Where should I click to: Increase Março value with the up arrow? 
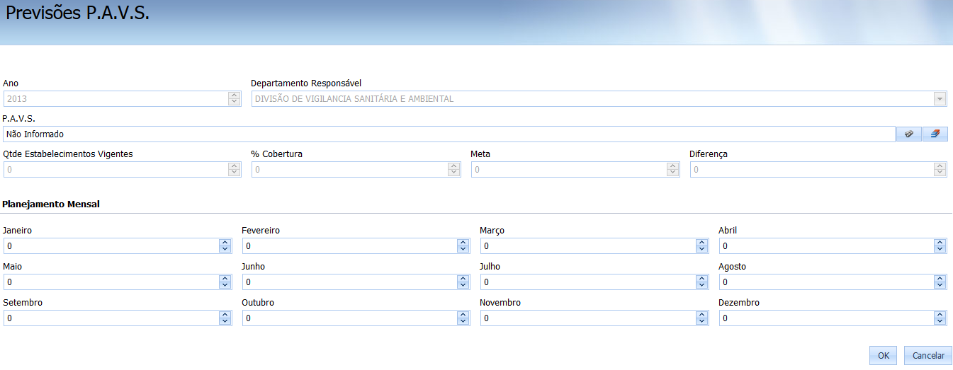pos(702,242)
